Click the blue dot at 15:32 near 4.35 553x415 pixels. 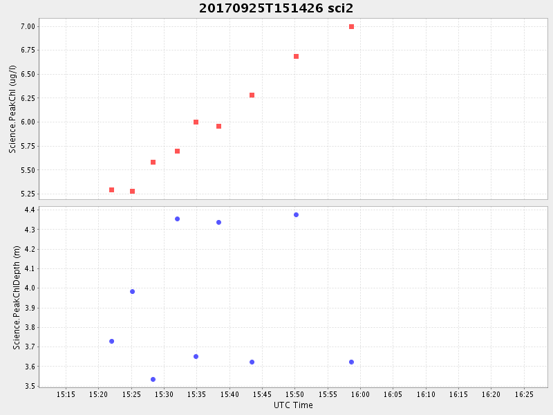tap(177, 219)
